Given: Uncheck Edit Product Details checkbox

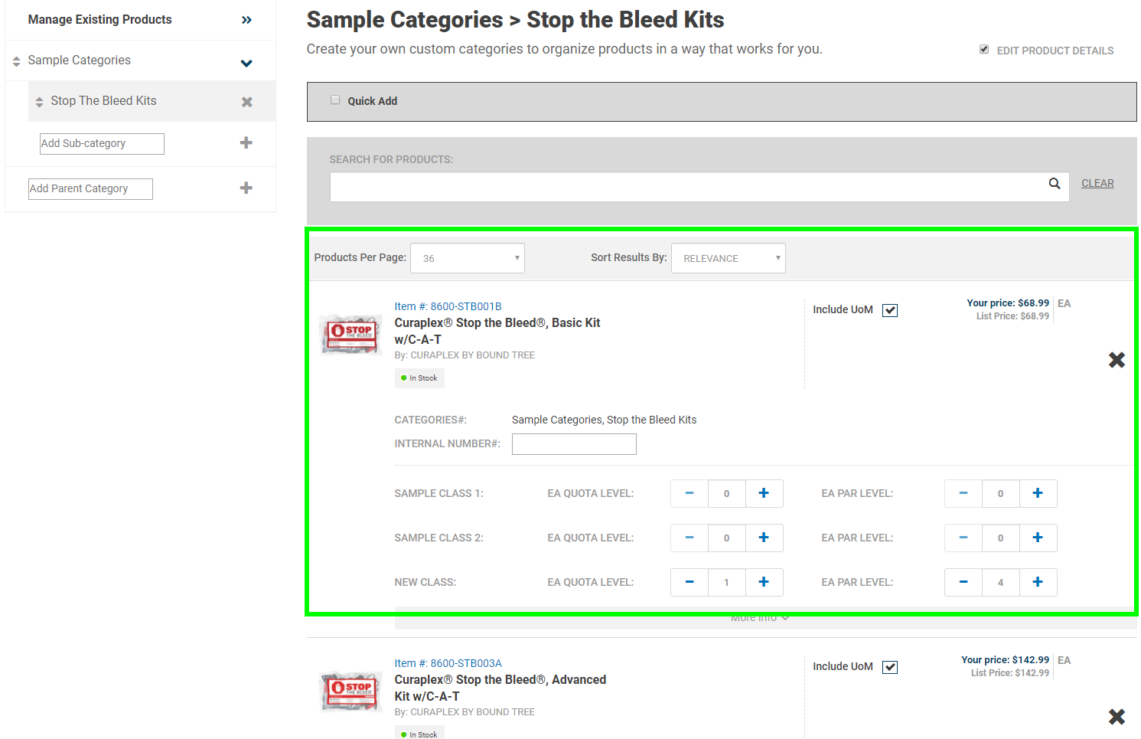Looking at the screenshot, I should [984, 50].
